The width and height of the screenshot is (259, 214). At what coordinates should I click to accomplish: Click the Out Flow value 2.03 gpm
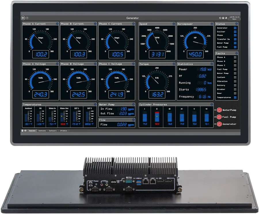tap(126, 113)
